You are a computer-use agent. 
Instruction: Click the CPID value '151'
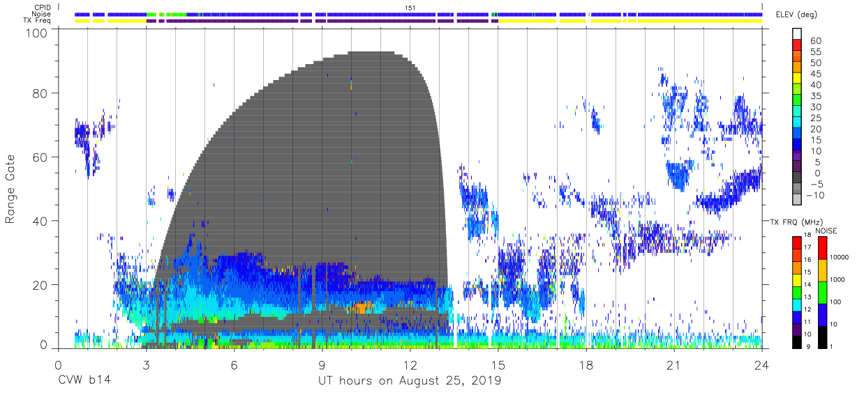410,7
